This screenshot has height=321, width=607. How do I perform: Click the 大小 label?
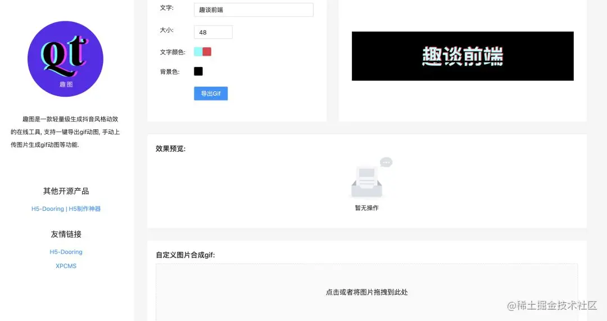click(x=166, y=30)
